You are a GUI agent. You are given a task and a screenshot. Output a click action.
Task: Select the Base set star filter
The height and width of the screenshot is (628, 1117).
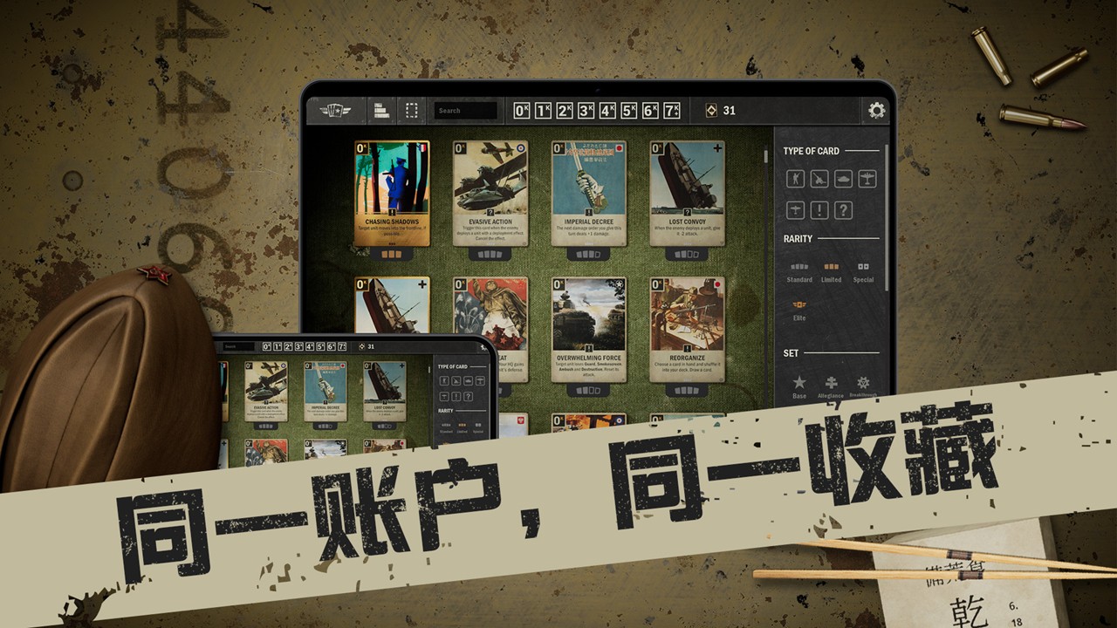click(800, 381)
